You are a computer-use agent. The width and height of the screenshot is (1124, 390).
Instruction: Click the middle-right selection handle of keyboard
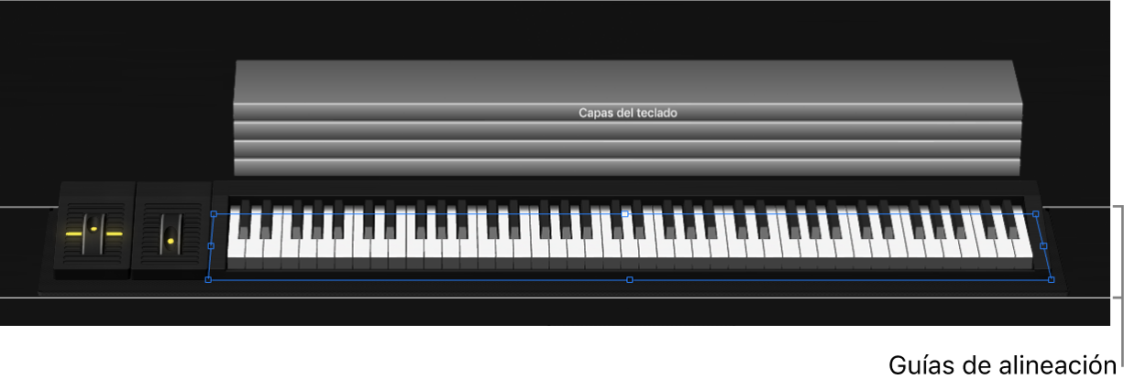click(1043, 246)
